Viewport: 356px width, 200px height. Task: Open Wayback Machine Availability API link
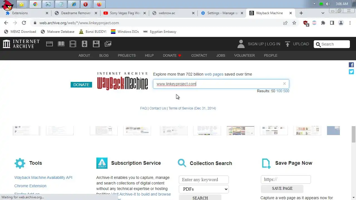point(43,177)
